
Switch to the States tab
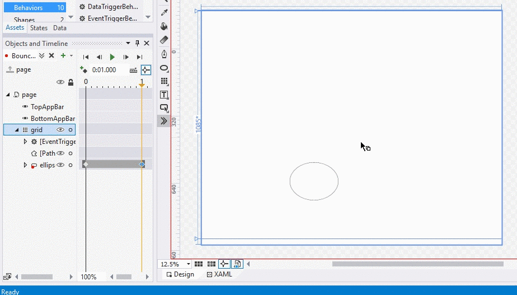pos(39,28)
